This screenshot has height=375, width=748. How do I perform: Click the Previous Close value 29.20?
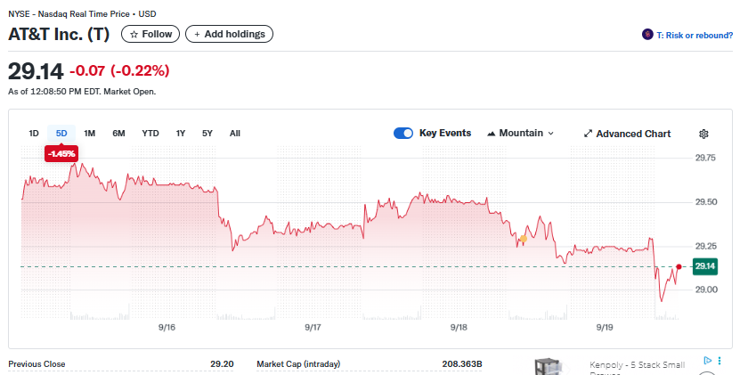tap(222, 364)
